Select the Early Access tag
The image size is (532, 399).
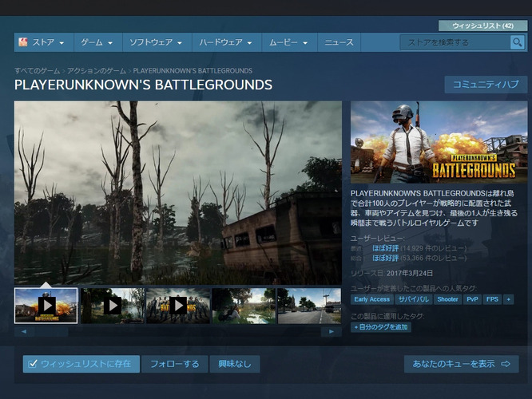pos(372,299)
